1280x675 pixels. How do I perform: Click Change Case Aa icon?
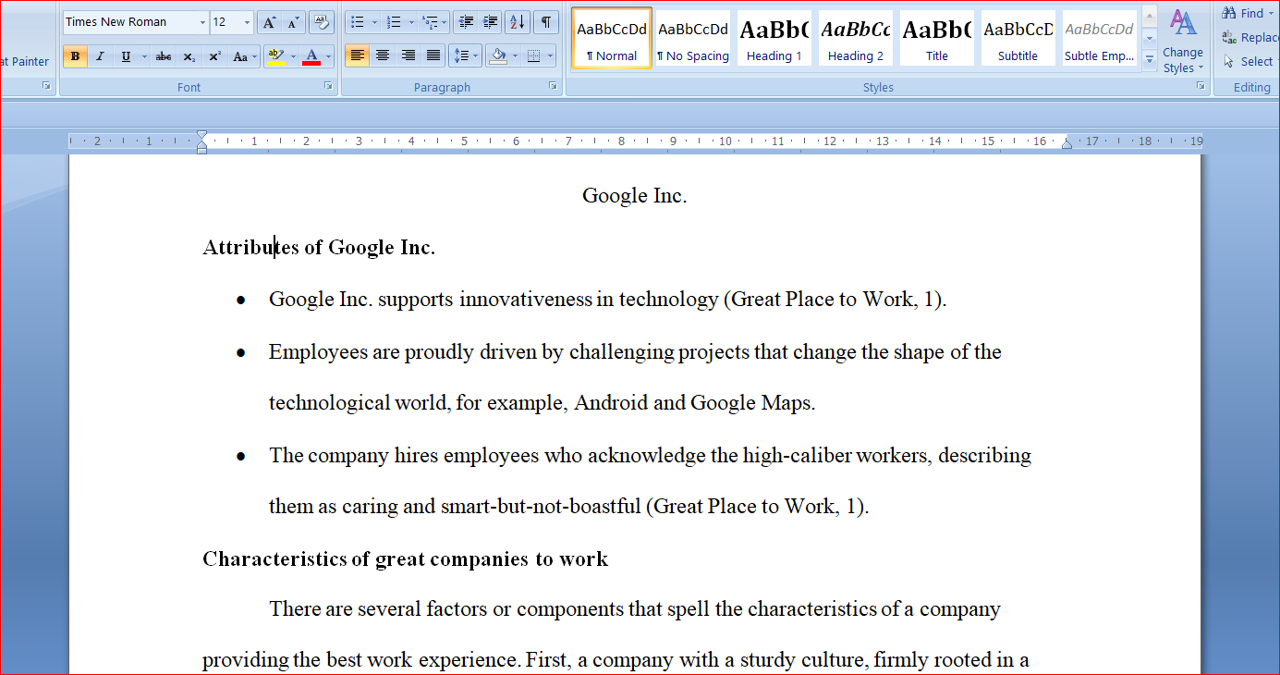[x=244, y=56]
